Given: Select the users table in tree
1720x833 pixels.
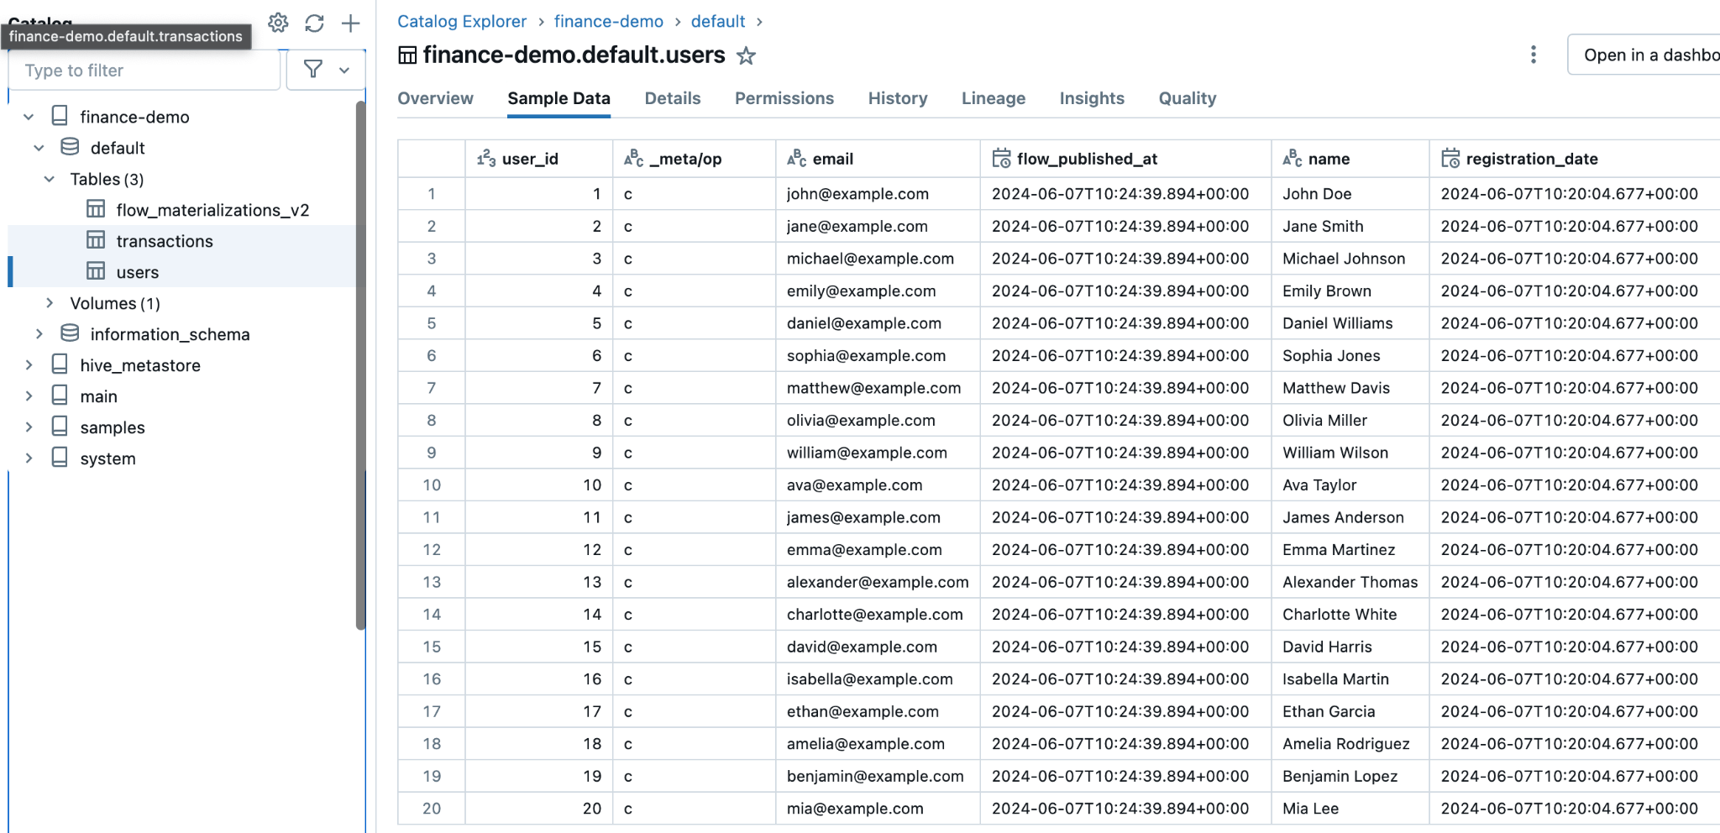Looking at the screenshot, I should (138, 272).
